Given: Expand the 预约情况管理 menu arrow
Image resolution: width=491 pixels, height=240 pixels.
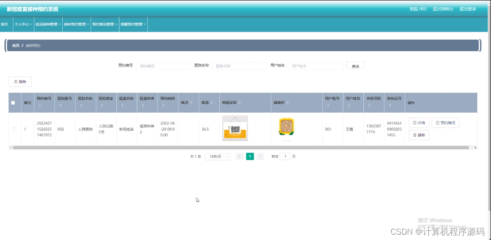Looking at the screenshot, I should point(116,24).
